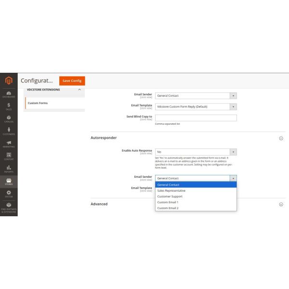Open the Dashboard sidebar icon
Image resolution: width=289 pixels, height=289 pixels.
point(9,94)
